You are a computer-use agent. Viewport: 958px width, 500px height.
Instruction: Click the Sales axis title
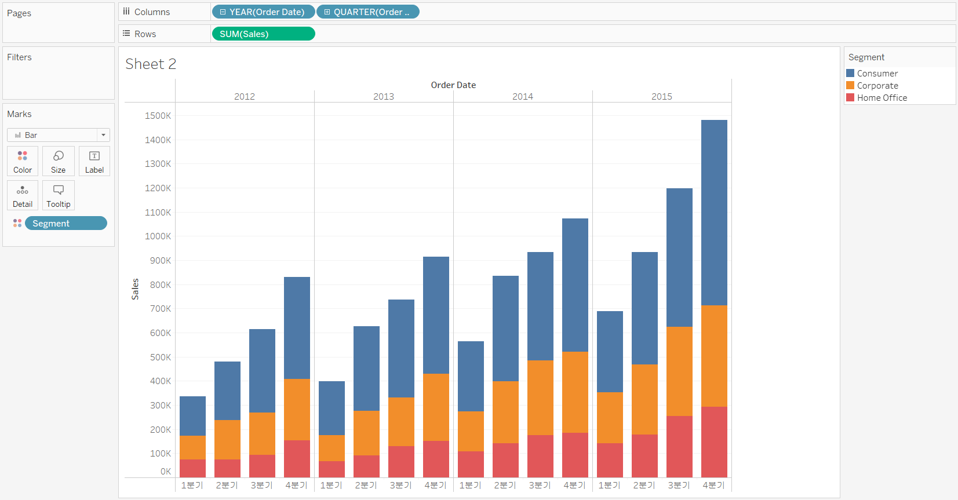(x=135, y=289)
